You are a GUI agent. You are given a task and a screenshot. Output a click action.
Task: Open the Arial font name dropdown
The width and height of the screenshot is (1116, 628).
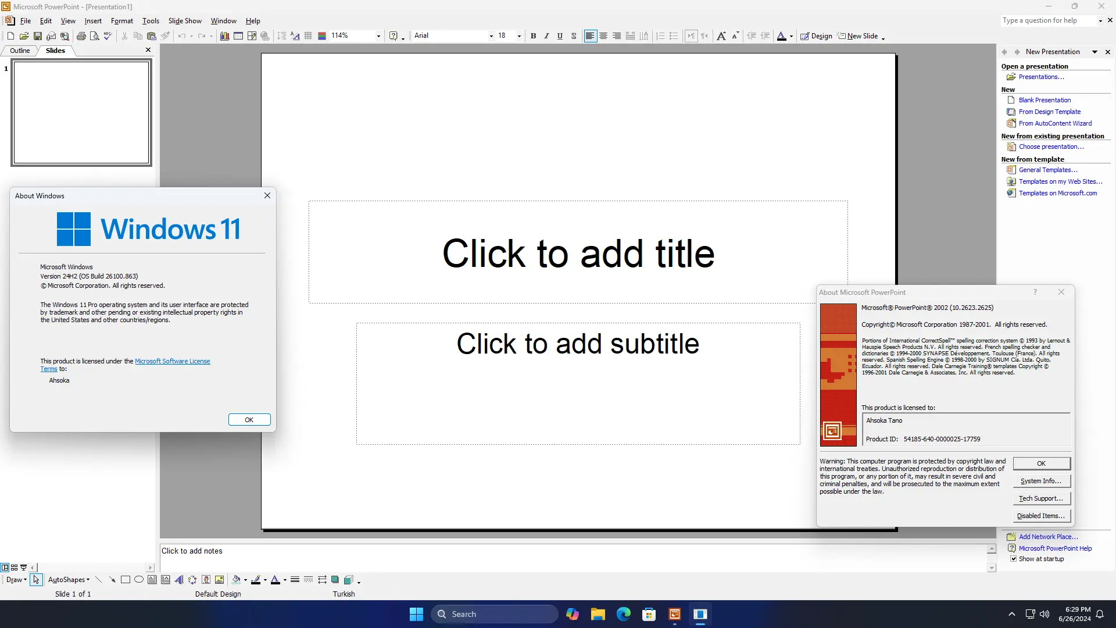(491, 36)
